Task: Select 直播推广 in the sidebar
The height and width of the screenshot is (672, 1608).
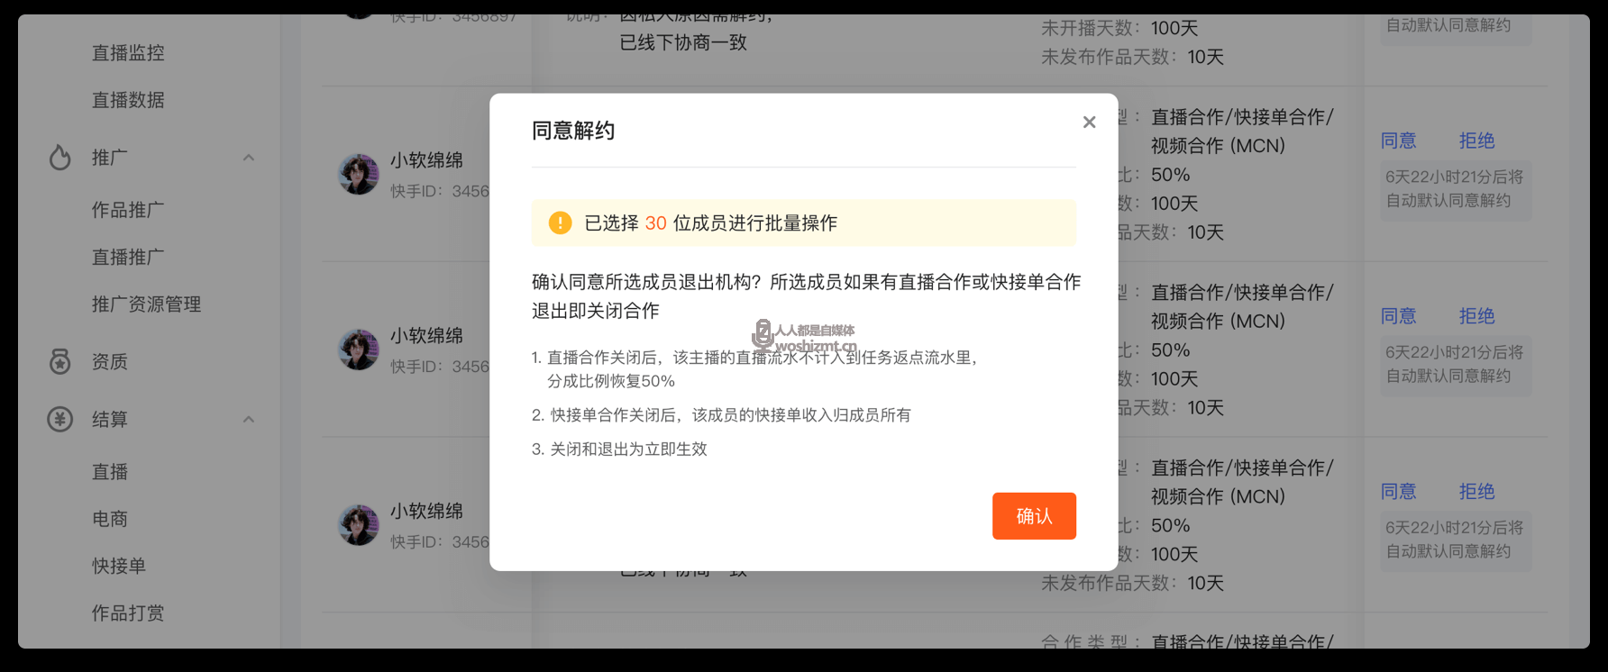Action: 128,258
